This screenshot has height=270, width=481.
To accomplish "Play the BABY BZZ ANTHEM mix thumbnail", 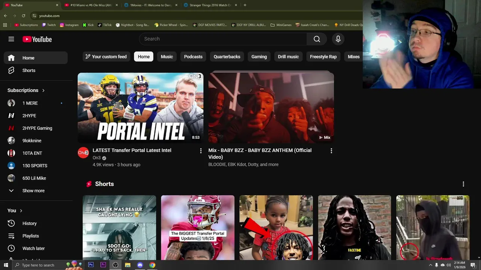I will (271, 108).
